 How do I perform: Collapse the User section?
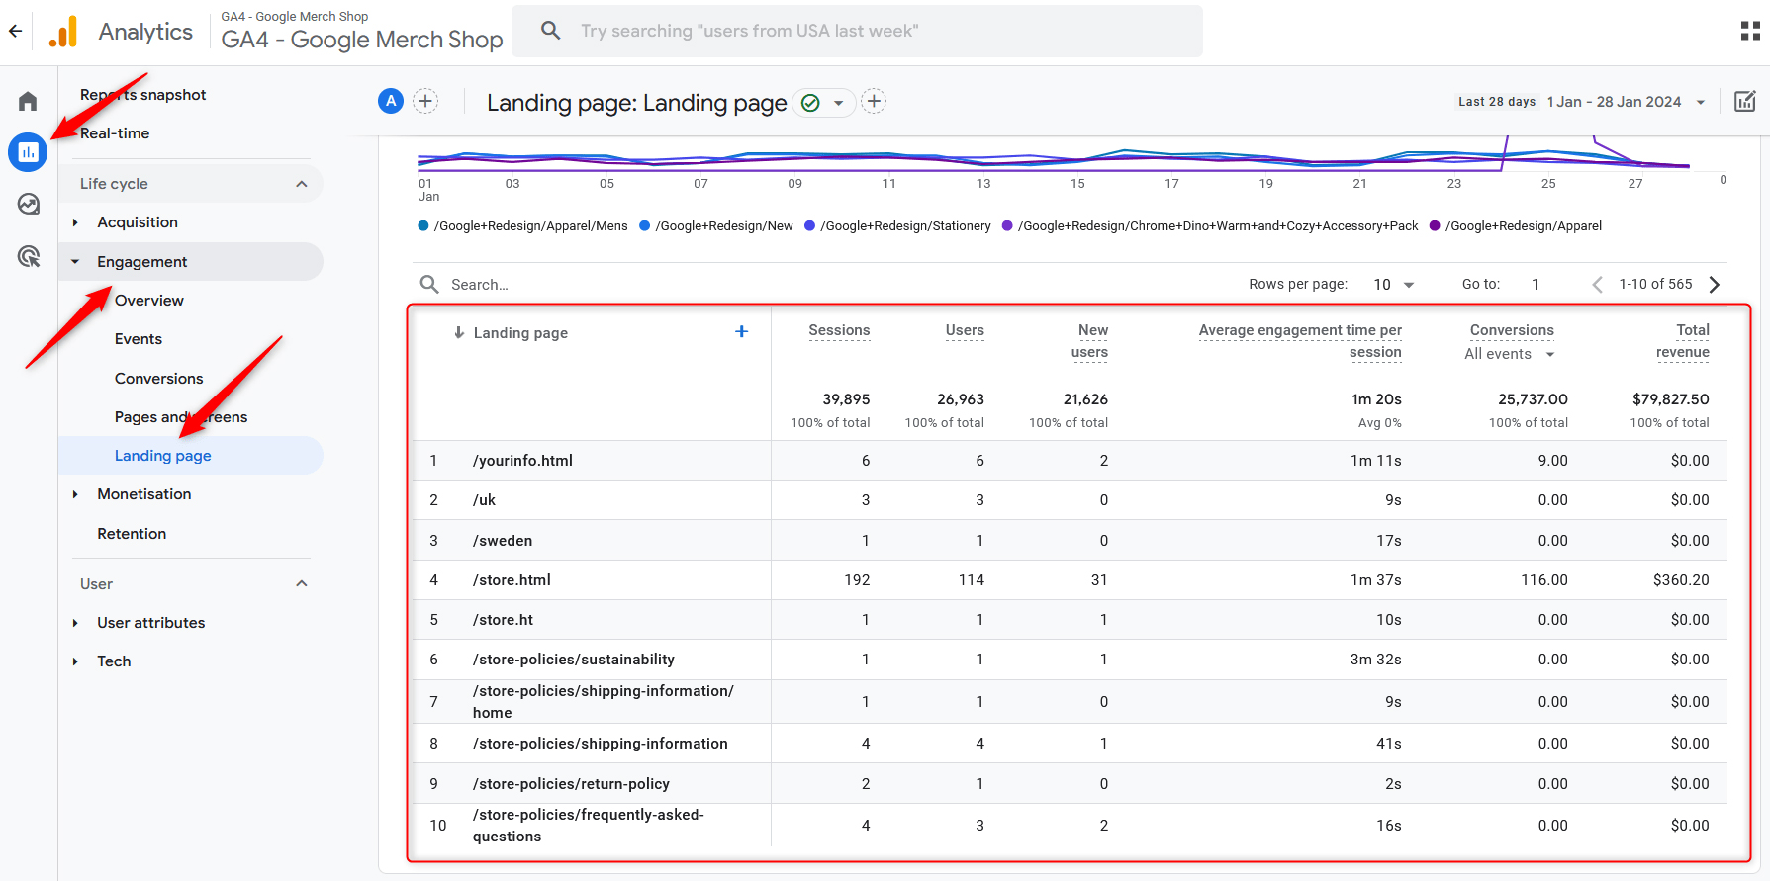pos(302,583)
